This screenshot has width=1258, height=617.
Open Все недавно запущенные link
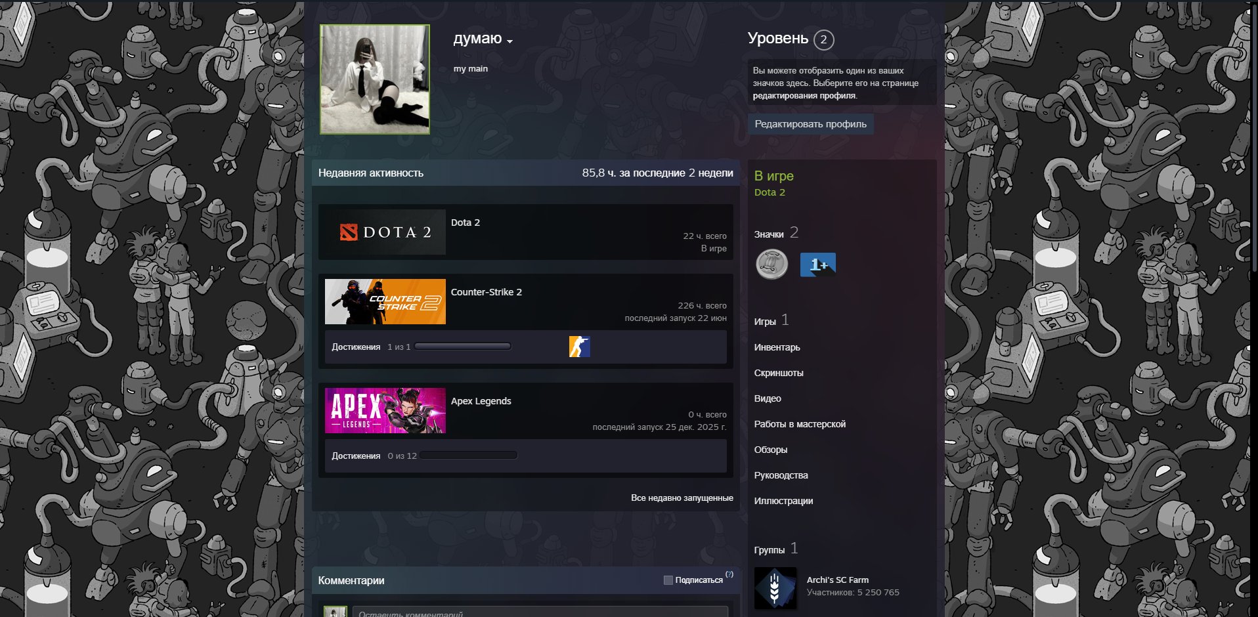click(682, 498)
